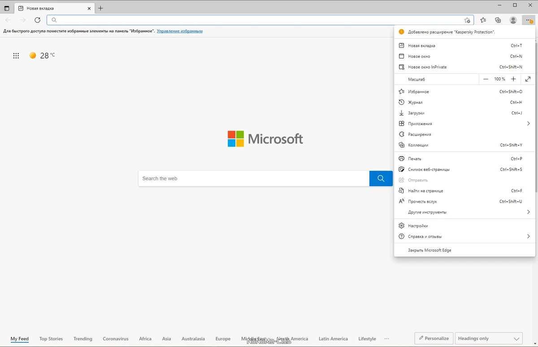Open the user profile avatar
538x347 pixels.
[513, 20]
